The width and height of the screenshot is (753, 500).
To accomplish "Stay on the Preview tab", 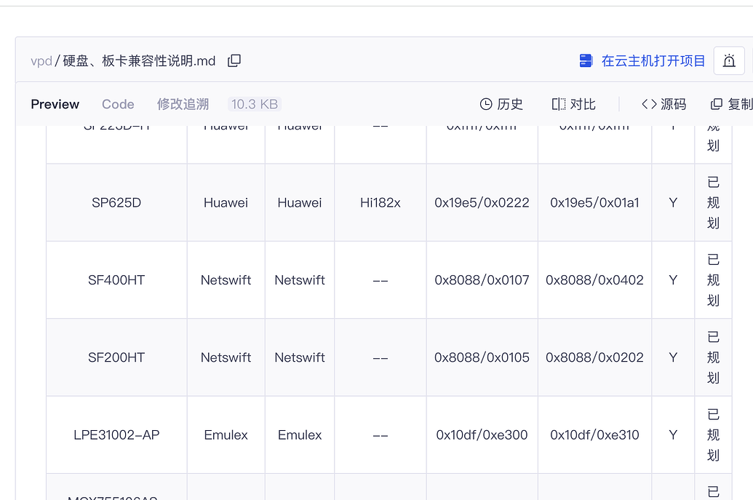I will pos(55,103).
